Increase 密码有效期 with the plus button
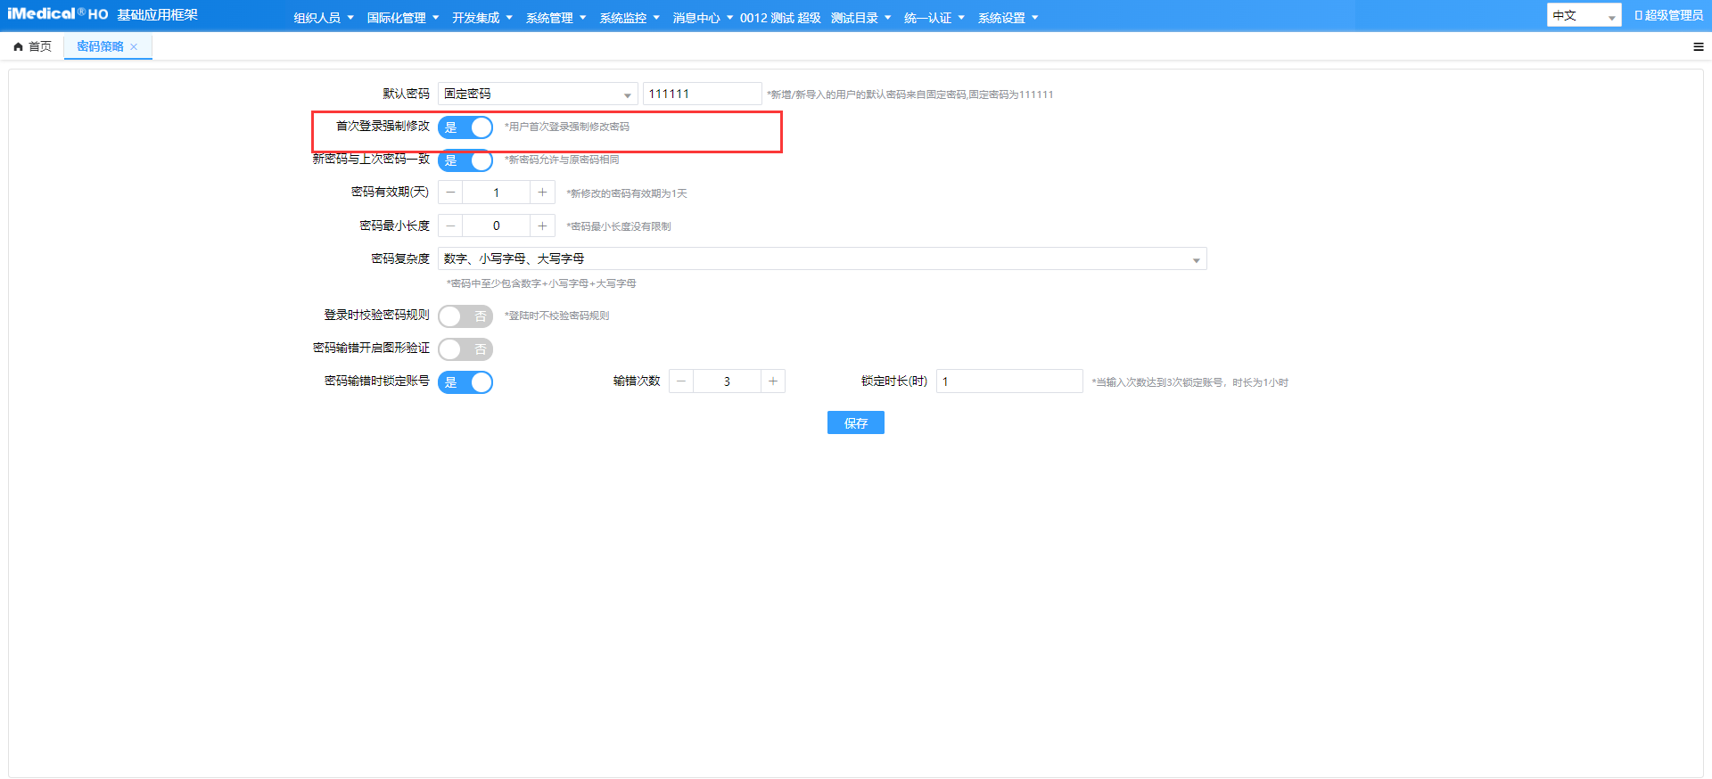The image size is (1712, 779). pos(542,193)
